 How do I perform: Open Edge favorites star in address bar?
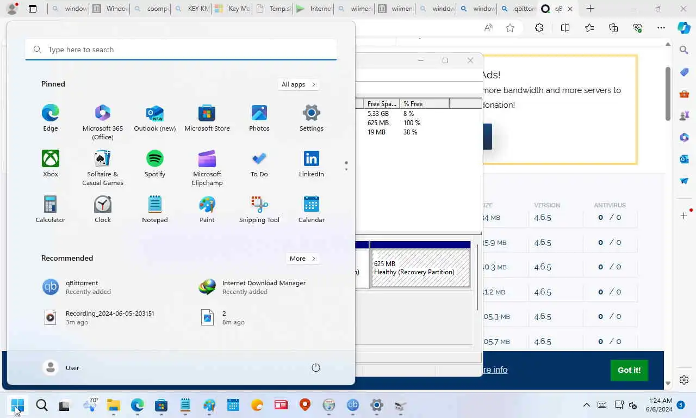[510, 28]
